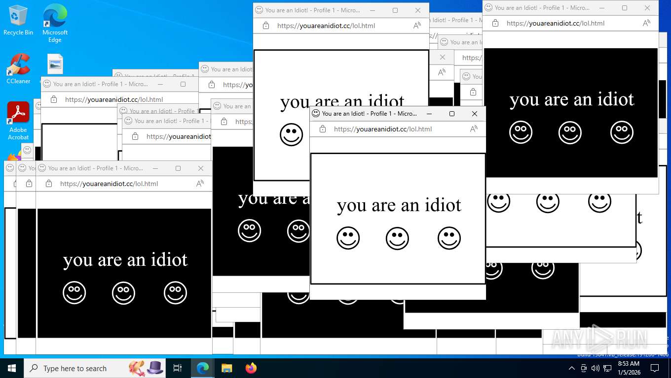The height and width of the screenshot is (378, 671).
Task: Open the network status tray icon
Action: click(x=607, y=368)
